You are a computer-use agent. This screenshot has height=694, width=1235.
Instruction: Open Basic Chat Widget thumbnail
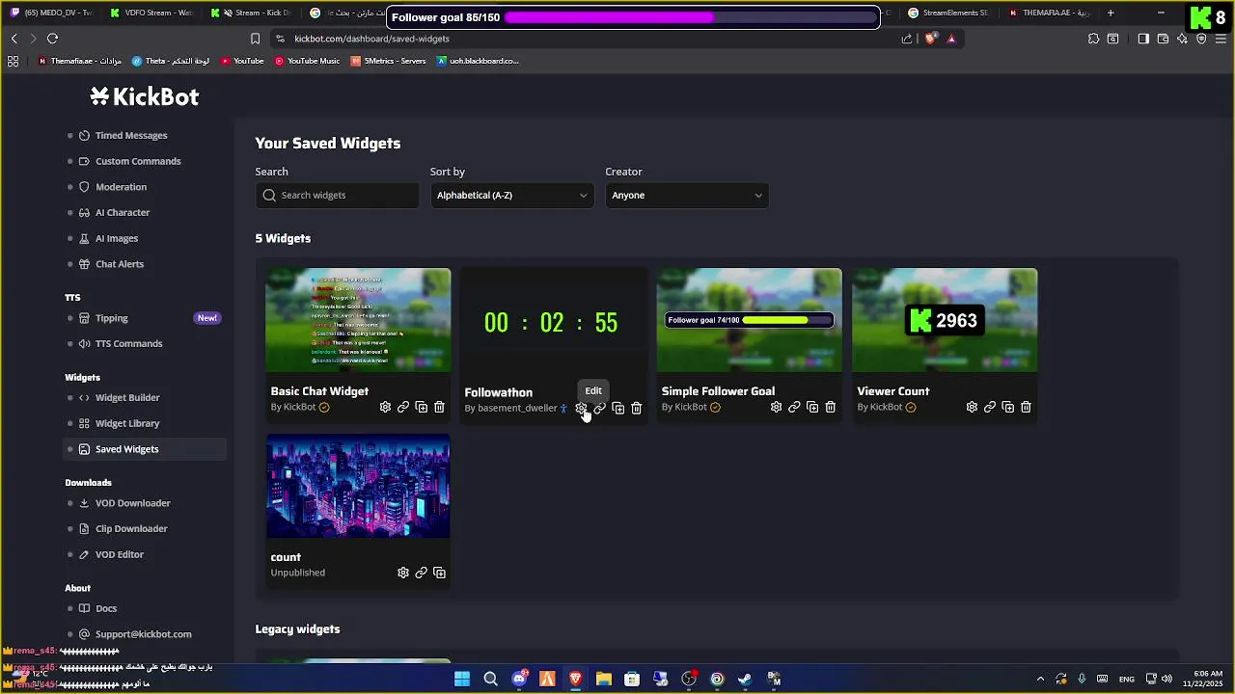[x=358, y=320]
